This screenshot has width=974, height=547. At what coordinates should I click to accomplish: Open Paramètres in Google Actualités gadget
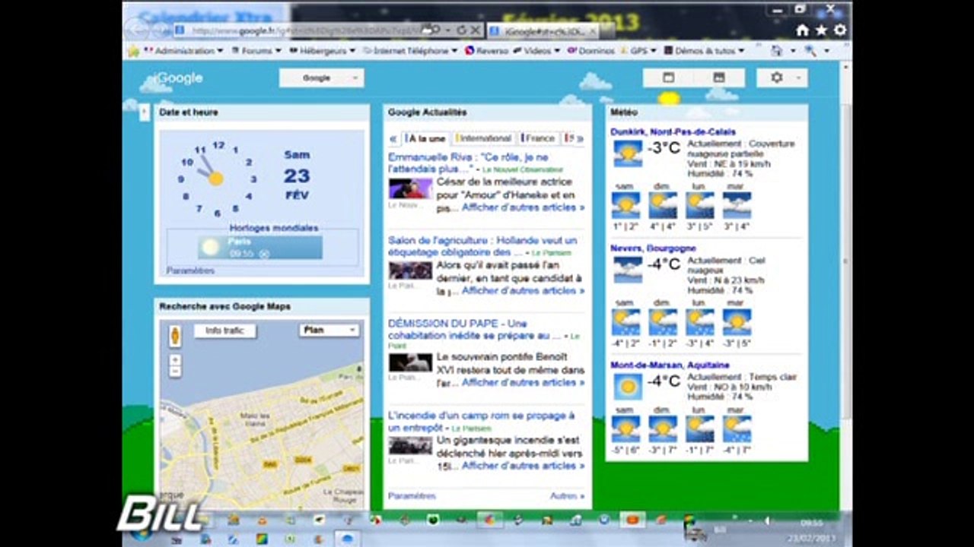[412, 496]
